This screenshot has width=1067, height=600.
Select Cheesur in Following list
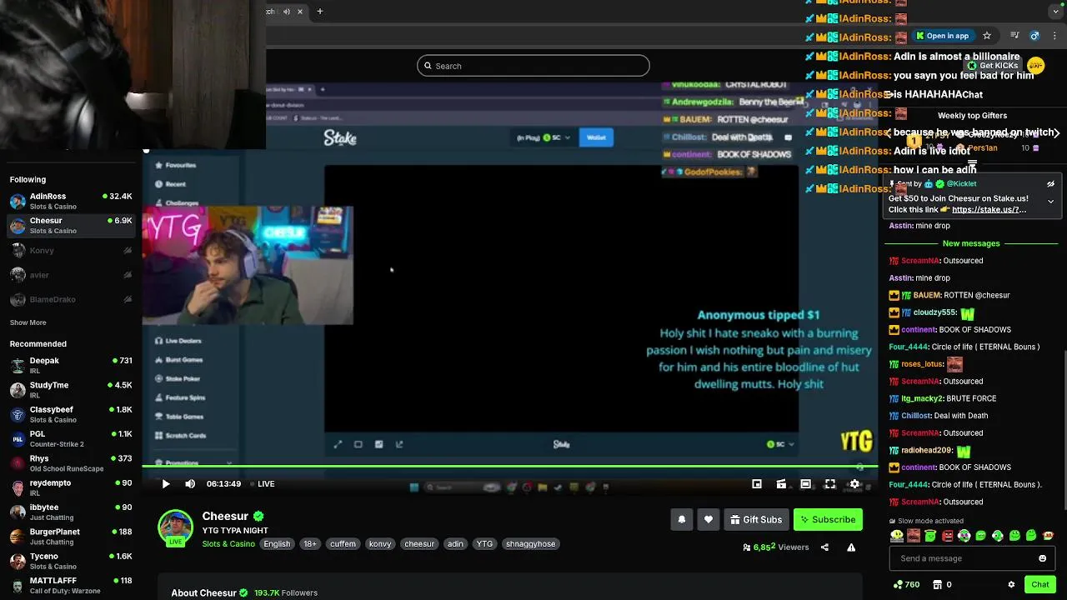pyautogui.click(x=71, y=226)
